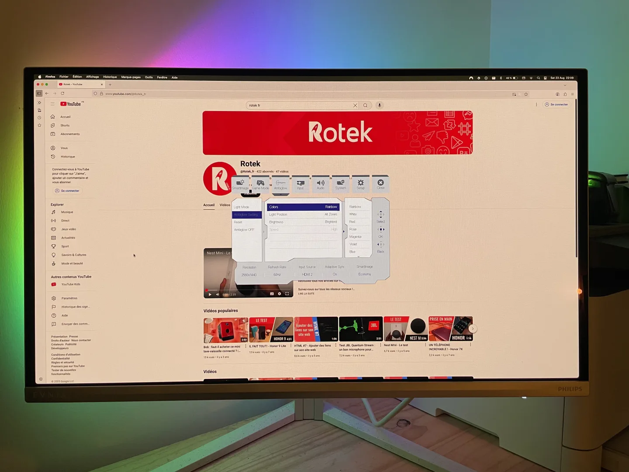This screenshot has width=629, height=472.
Task: Open the Brightness setting row
Action: 303,222
